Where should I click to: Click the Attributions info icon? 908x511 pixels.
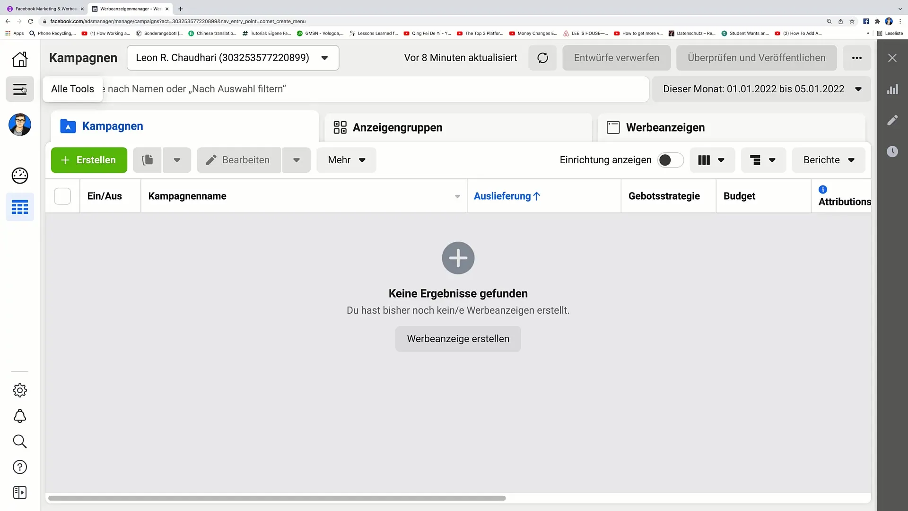tap(823, 189)
